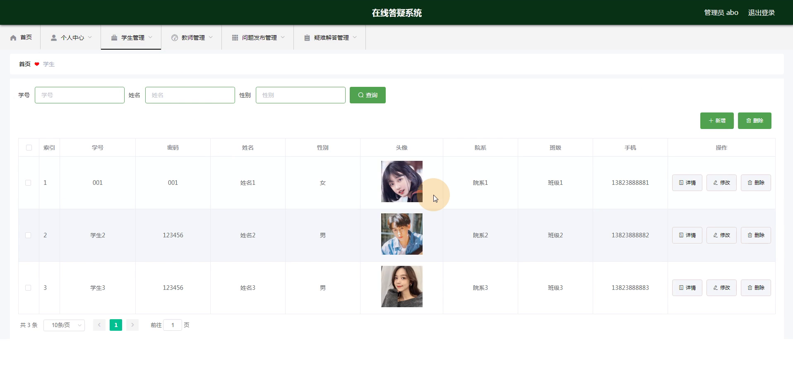
Task: Click the plus icon in 新增 button
Action: 711,121
